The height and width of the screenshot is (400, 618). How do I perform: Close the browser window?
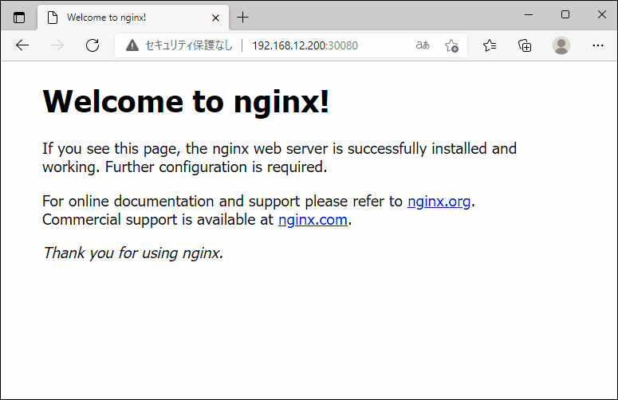[x=601, y=15]
